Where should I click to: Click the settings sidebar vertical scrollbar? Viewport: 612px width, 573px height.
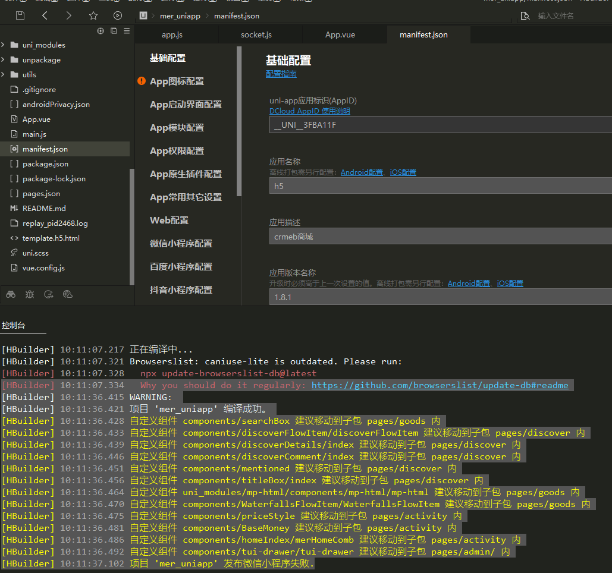coord(239,121)
